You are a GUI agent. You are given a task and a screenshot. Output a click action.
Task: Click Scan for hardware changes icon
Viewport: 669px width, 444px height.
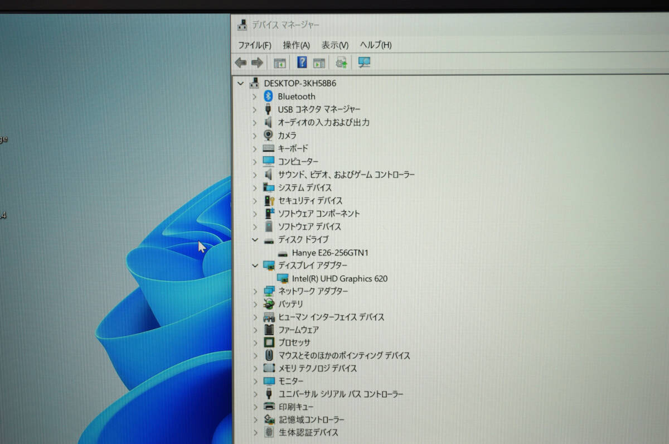click(x=364, y=62)
